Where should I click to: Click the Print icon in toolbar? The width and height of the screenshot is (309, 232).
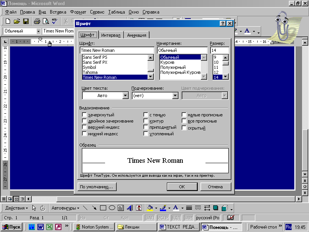37,21
